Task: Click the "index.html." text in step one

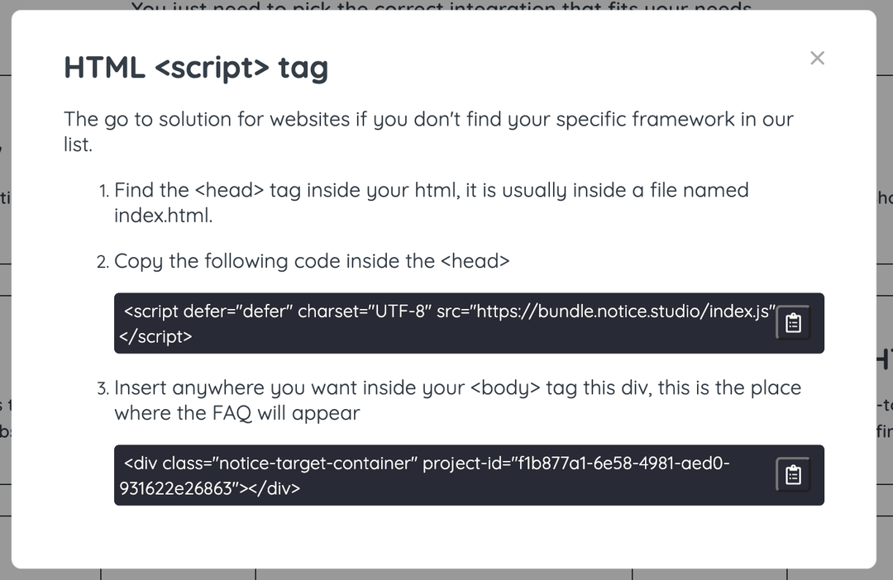Action: [164, 216]
